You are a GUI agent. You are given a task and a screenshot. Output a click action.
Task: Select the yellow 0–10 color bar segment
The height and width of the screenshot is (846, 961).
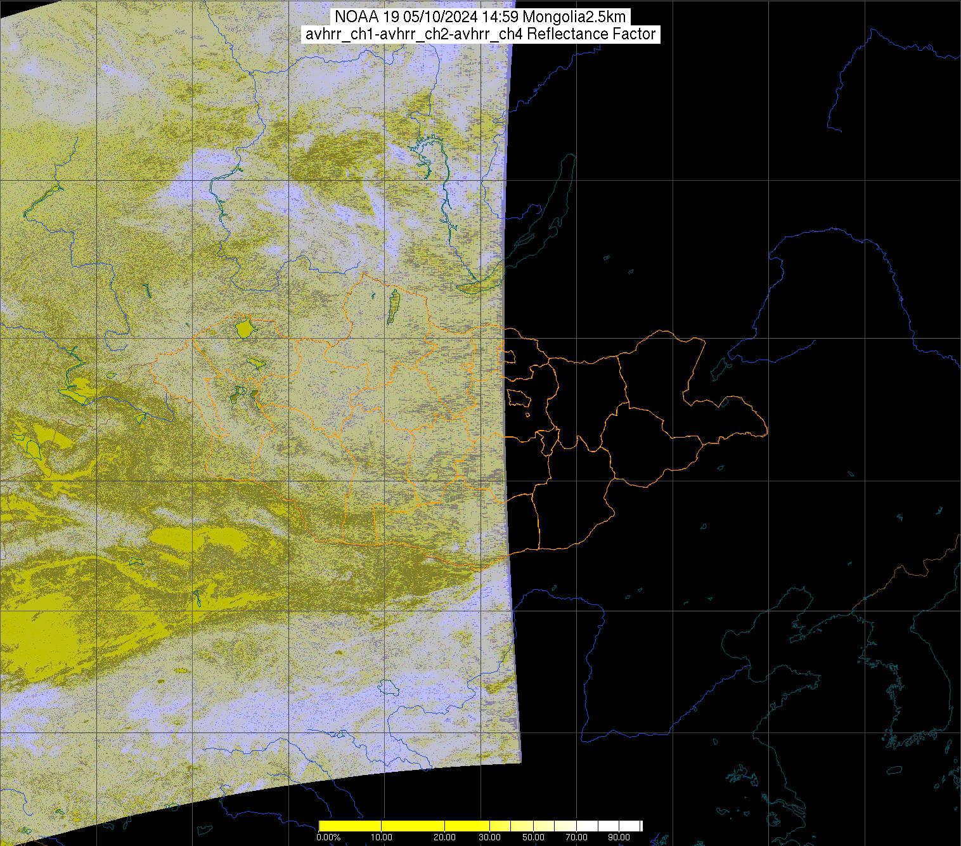[x=349, y=825]
